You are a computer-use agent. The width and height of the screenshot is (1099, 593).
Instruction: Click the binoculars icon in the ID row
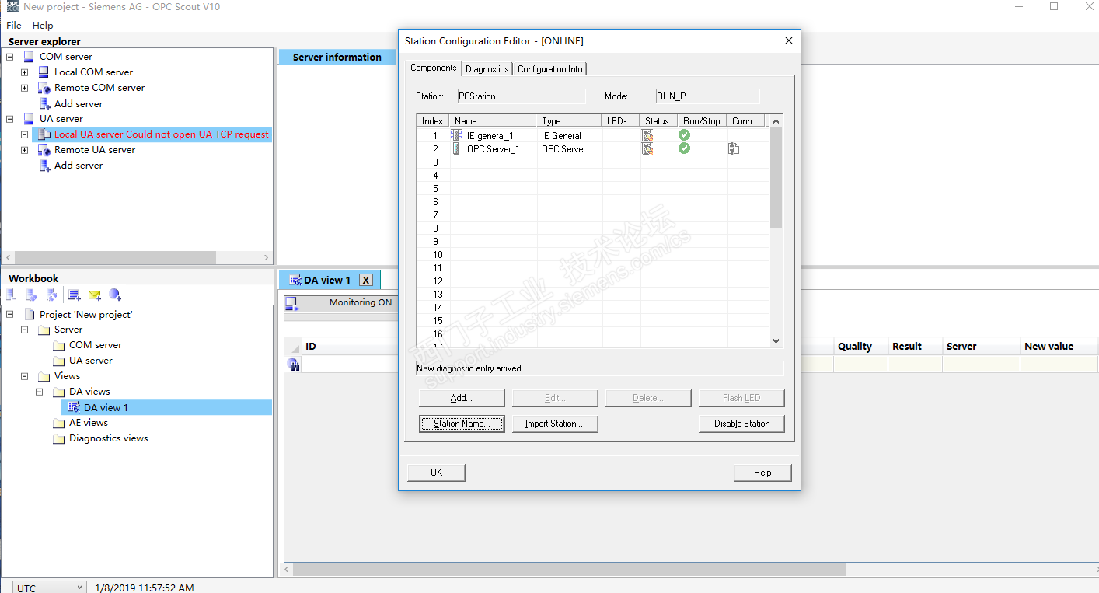tap(294, 365)
